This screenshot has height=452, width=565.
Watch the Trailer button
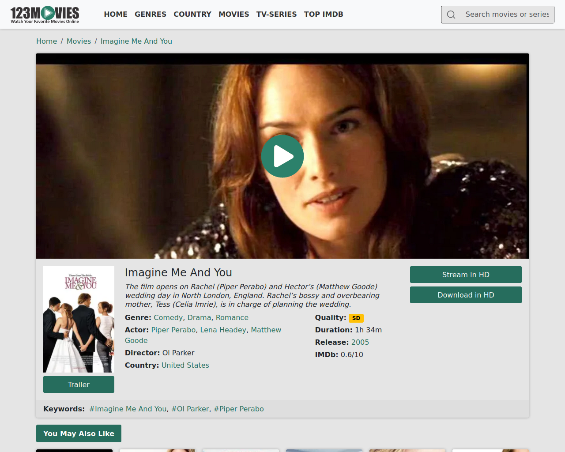click(x=79, y=384)
